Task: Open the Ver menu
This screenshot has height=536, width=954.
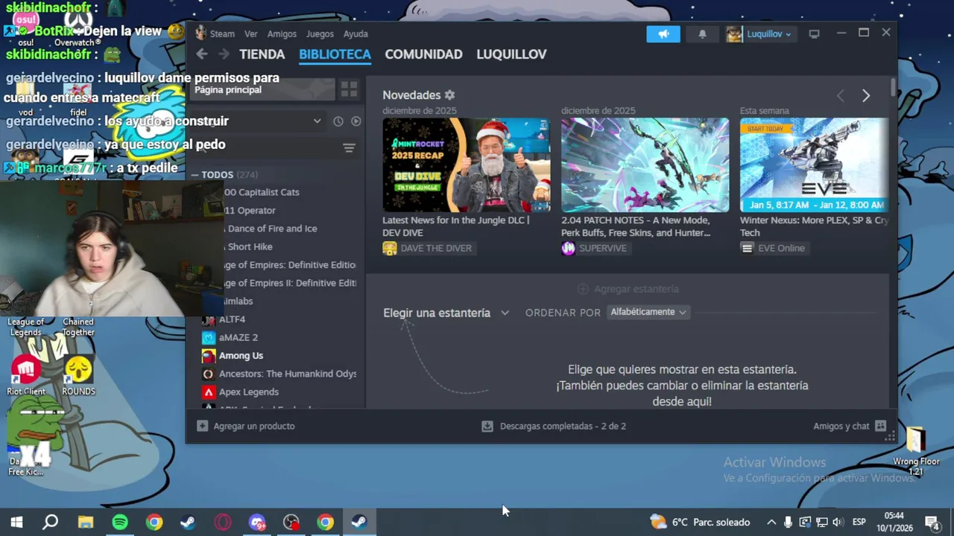Action: tap(251, 33)
